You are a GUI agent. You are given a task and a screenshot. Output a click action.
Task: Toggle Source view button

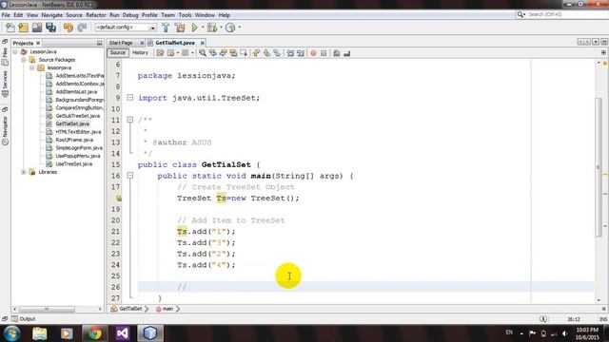118,53
